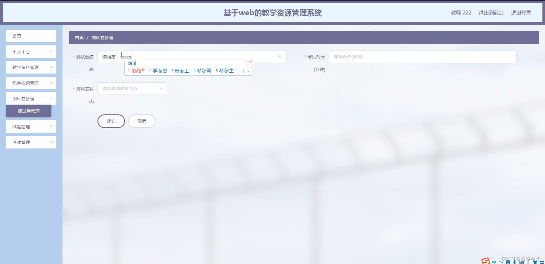
Task: Click the punctuation mode icon in the IME bar
Action: (501, 262)
